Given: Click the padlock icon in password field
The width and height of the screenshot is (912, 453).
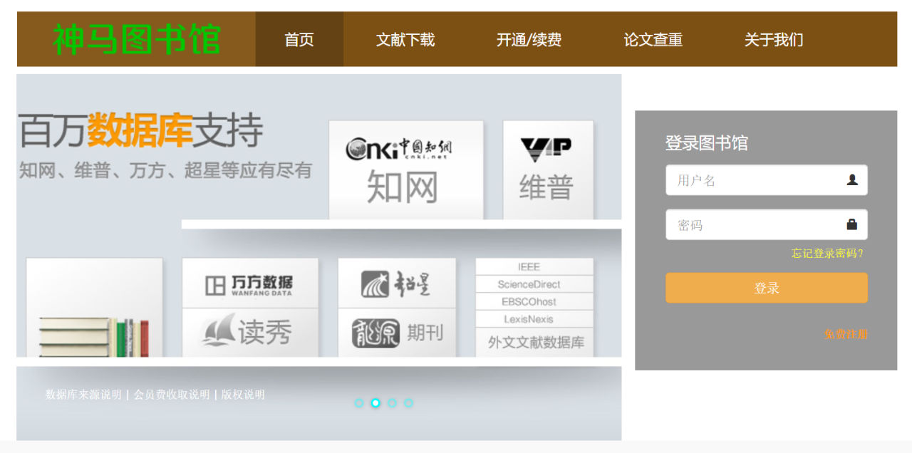Looking at the screenshot, I should click(x=852, y=224).
